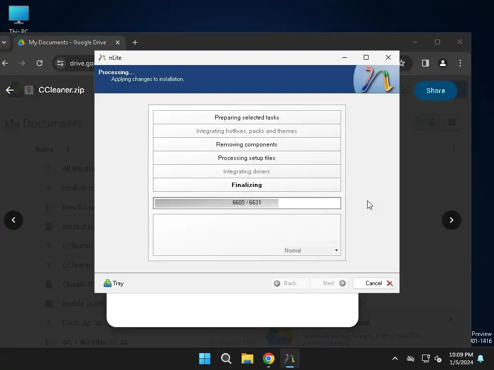494x370 pixels.
Task: Go back in Chrome
Action: [5, 63]
